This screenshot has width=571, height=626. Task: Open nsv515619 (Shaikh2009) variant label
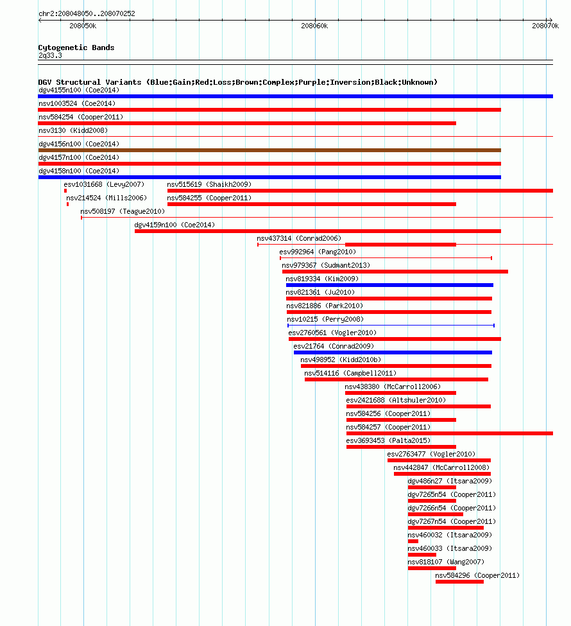pos(209,184)
